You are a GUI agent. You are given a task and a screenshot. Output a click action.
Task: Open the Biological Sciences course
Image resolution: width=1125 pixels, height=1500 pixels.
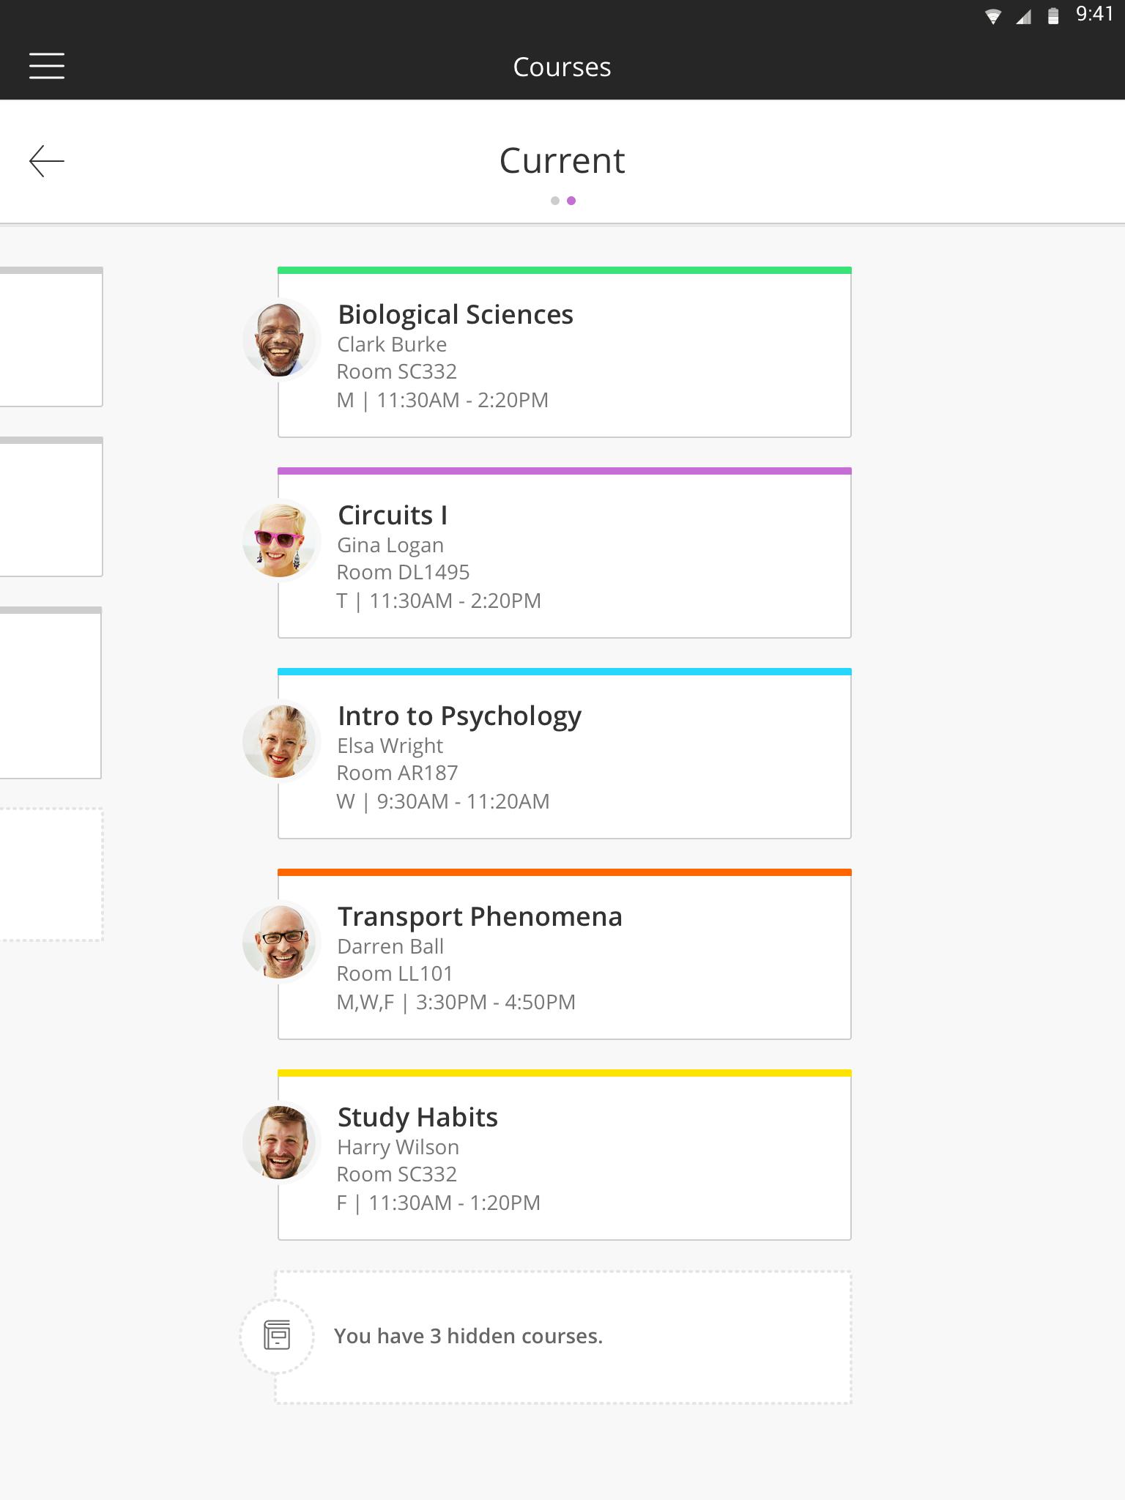565,352
